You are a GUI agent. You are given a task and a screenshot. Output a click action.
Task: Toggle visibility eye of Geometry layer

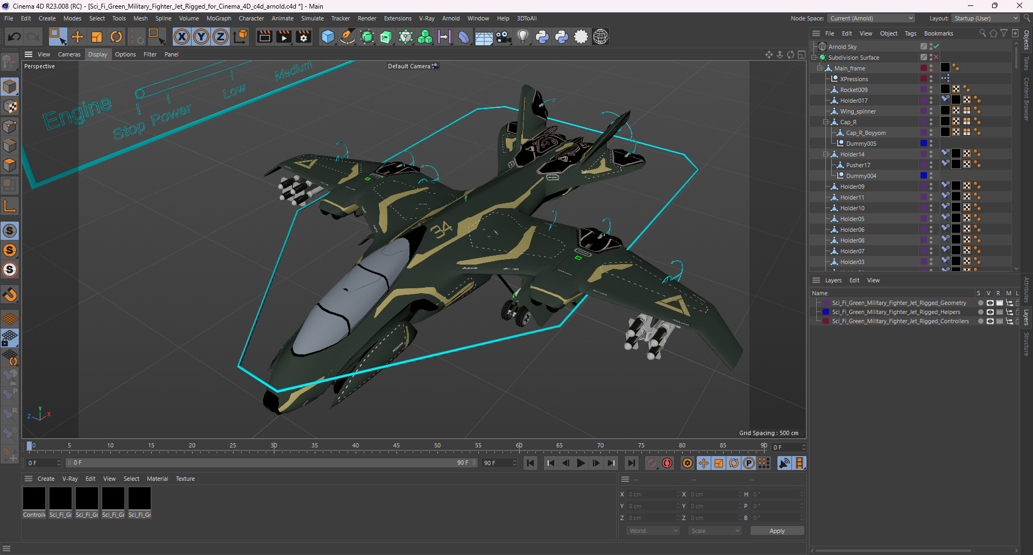[x=989, y=303]
